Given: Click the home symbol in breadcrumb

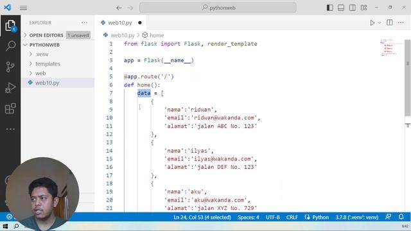Looking at the screenshot, I should tap(157, 35).
